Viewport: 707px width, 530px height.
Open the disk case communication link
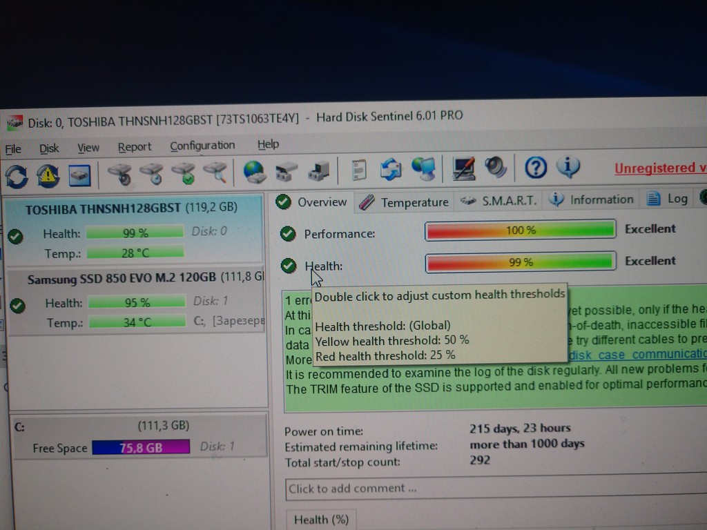pos(637,355)
